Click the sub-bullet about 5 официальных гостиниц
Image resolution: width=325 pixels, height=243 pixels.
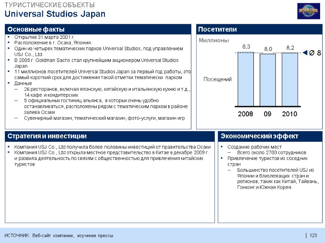pos(106,107)
